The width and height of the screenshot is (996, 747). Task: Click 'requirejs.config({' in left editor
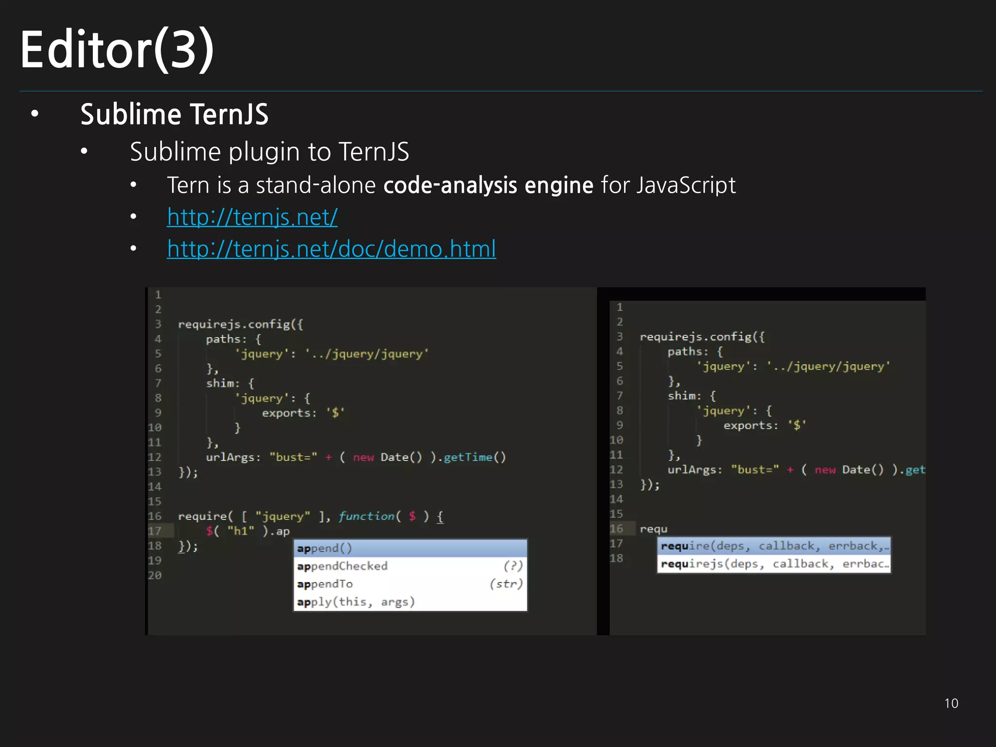240,324
